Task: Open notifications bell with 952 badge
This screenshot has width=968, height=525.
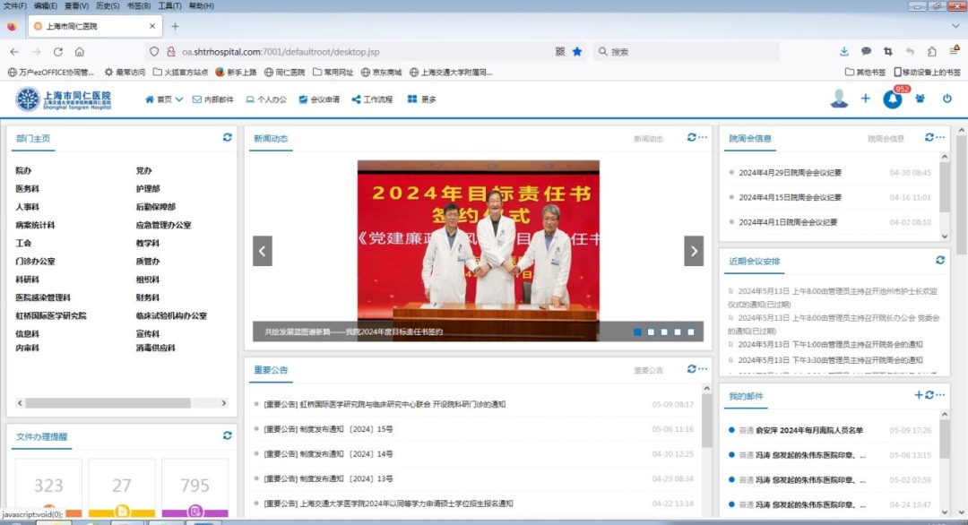Action: [892, 99]
